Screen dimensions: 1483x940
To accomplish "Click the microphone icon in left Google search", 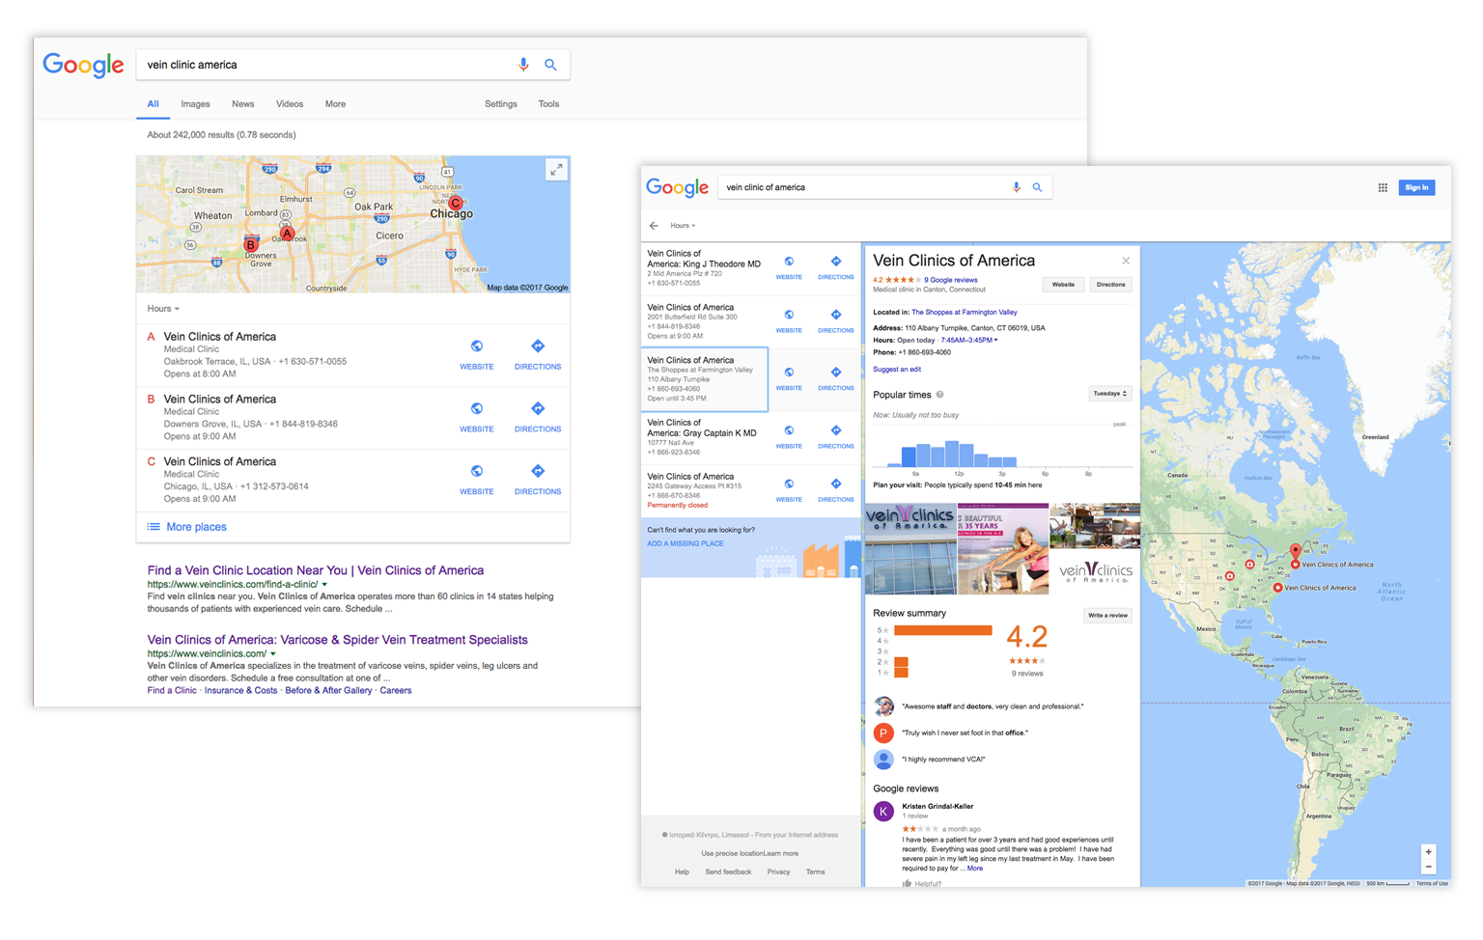I will click(x=523, y=65).
